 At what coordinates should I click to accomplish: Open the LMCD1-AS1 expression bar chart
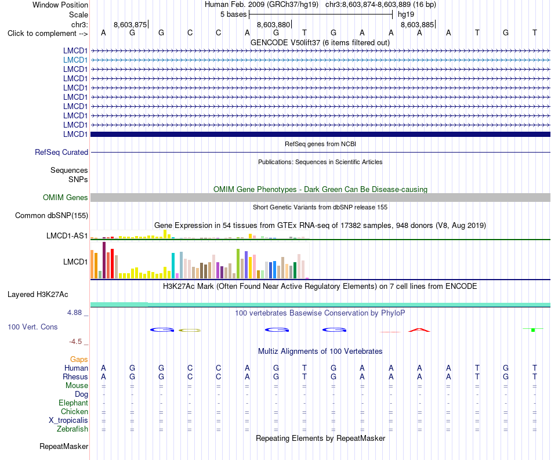point(200,234)
